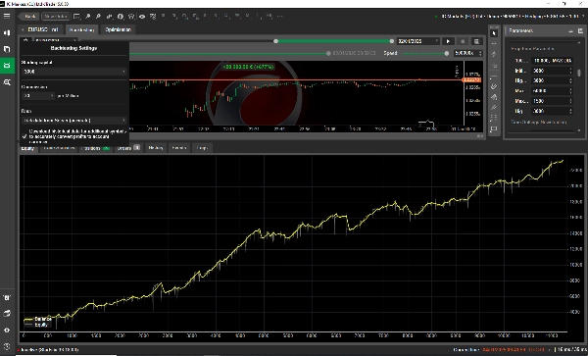This screenshot has height=356, width=588.
Task: Click the Balance legend entry
Action: click(37, 320)
